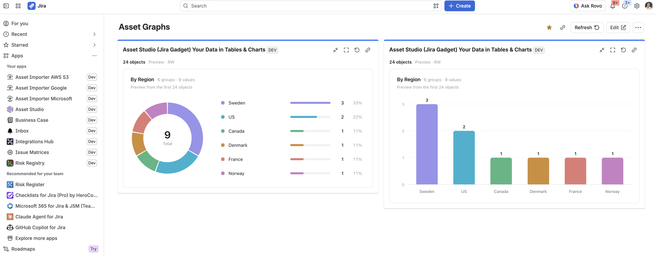
Task: Open search filter icon in search box
Action: coord(436,6)
